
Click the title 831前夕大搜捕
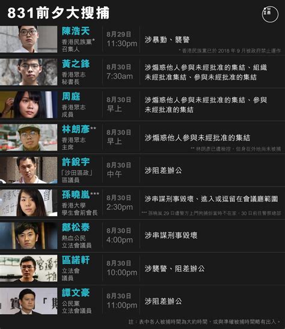click(58, 13)
